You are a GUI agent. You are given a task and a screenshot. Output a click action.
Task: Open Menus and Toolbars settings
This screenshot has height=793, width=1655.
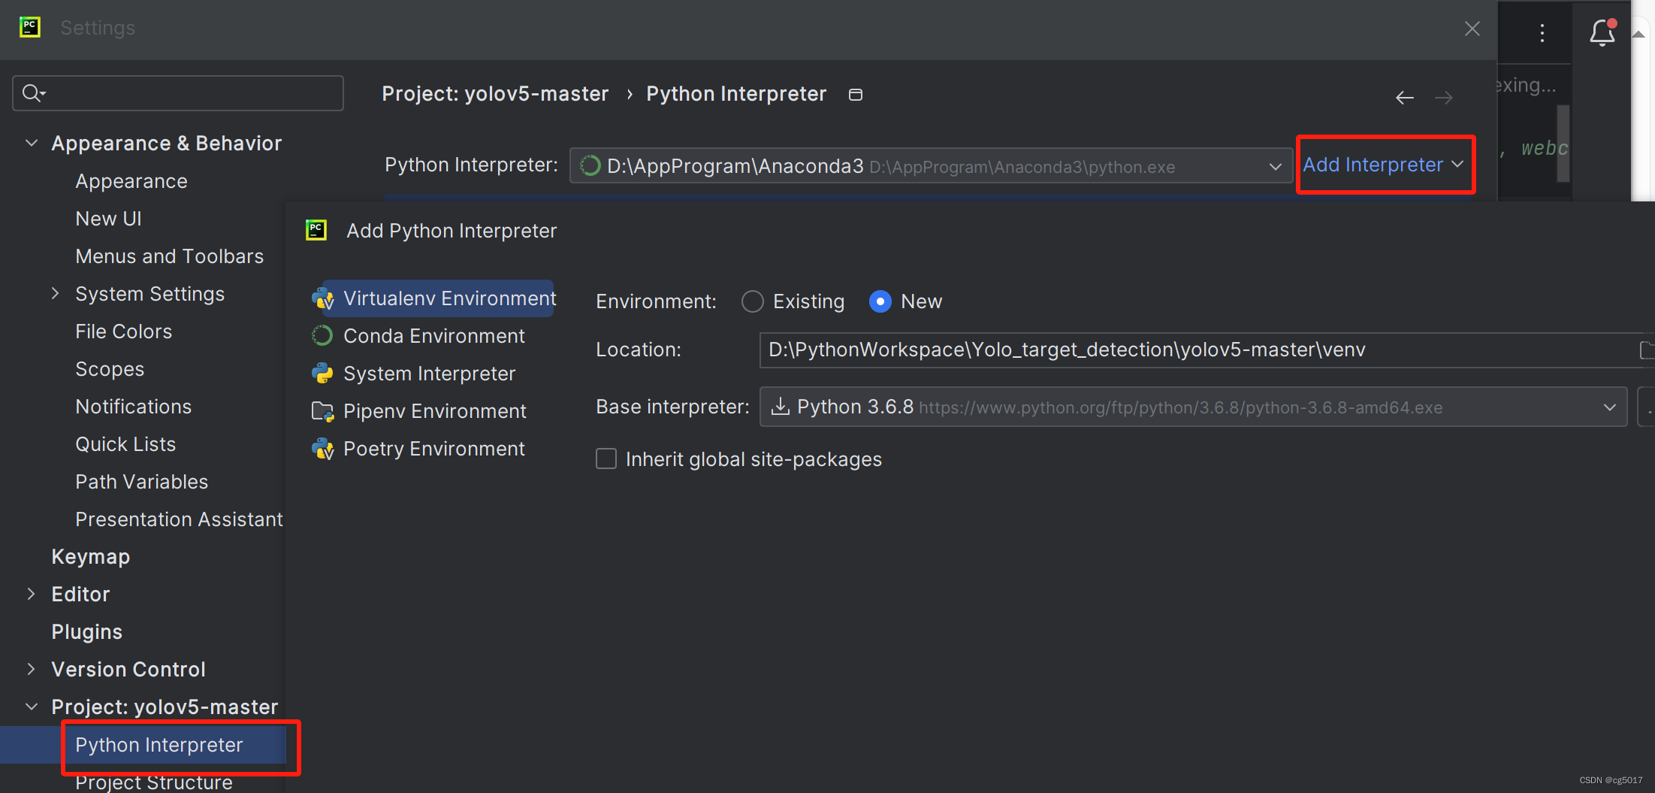[170, 256]
